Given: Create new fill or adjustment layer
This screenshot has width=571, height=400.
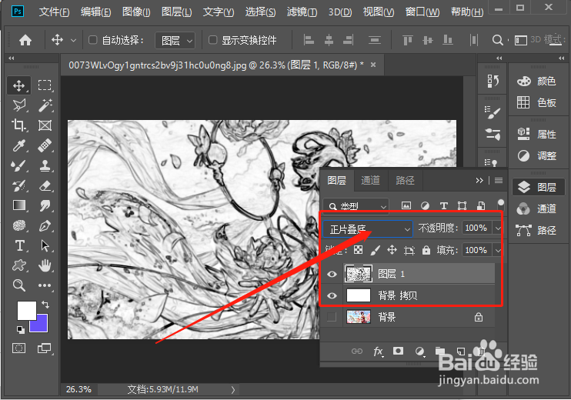Looking at the screenshot, I should pyautogui.click(x=420, y=352).
